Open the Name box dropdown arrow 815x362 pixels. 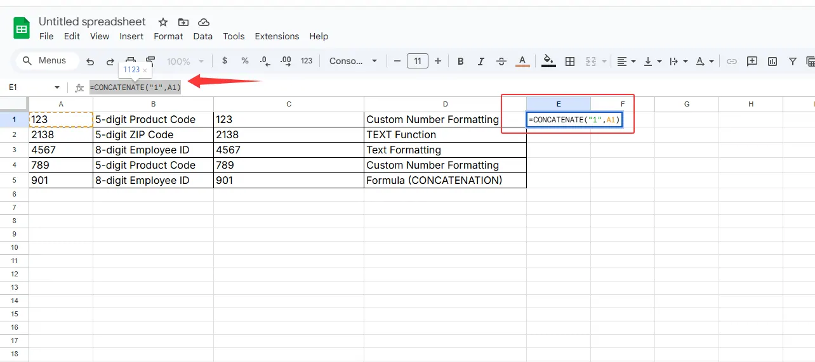coord(57,87)
